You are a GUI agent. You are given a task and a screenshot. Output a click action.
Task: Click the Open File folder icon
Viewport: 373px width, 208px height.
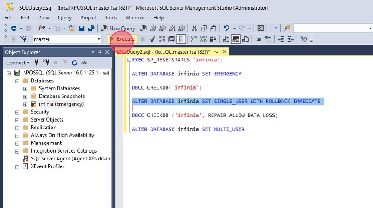coord(72,29)
